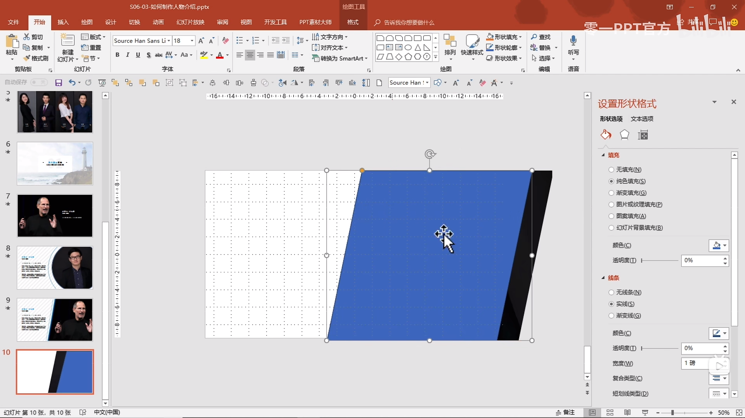Click the font color swatch icon
The height and width of the screenshot is (418, 745).
(220, 55)
